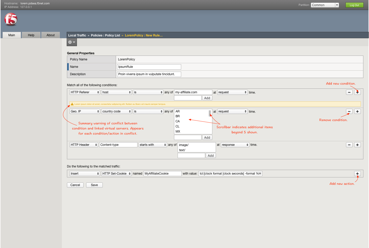The height and width of the screenshot is (248, 369).
Task: Add condition after HTTP Header row
Action: click(358, 145)
